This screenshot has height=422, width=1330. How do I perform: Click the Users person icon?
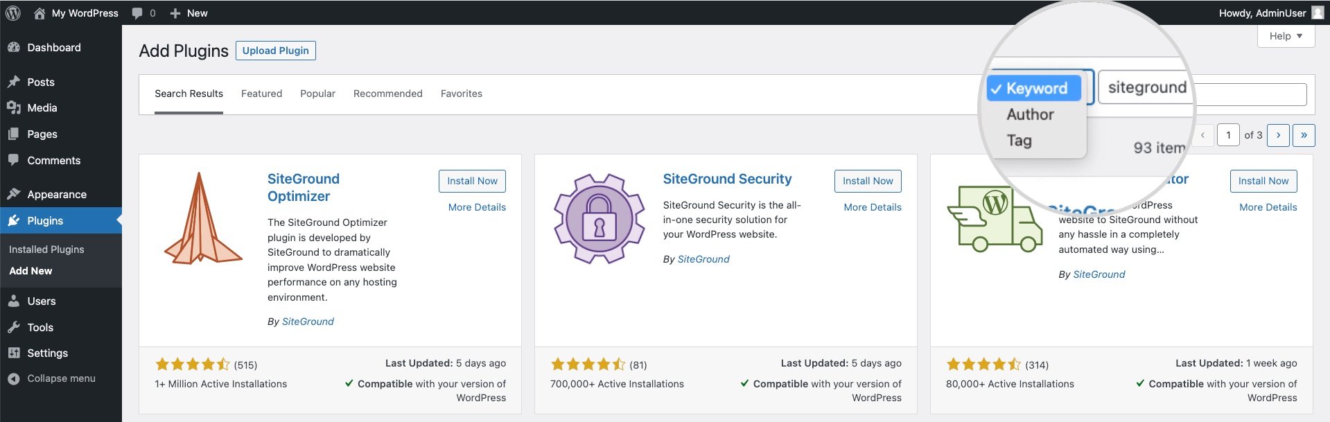[x=13, y=301]
